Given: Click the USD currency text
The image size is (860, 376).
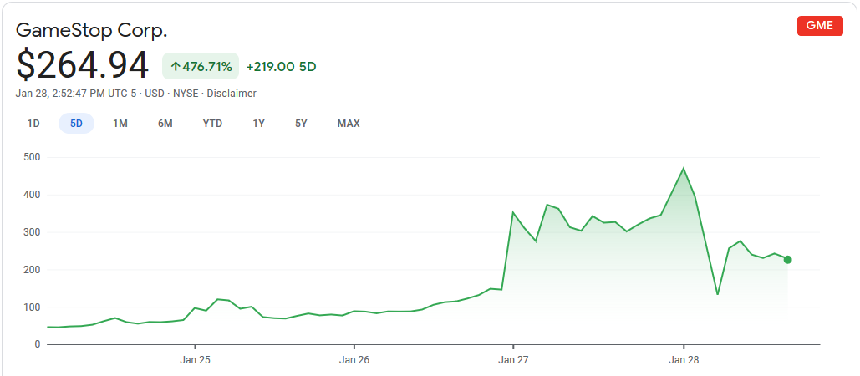Looking at the screenshot, I should (x=155, y=94).
